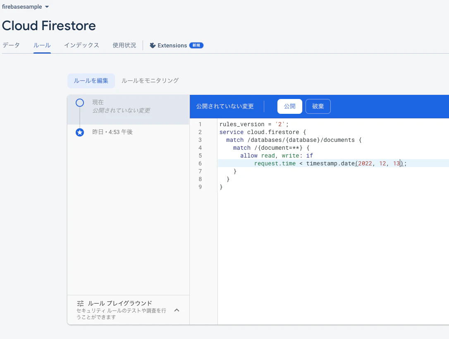Click the hollow circle icon for 現在
This screenshot has width=449, height=339.
(x=80, y=103)
